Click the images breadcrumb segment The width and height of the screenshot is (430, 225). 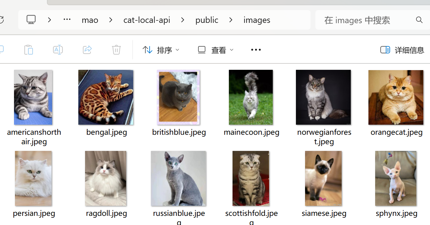click(257, 20)
